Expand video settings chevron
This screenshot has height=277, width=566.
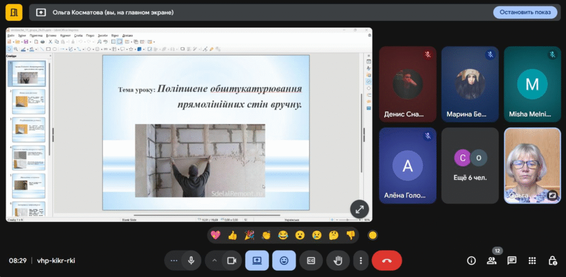coord(214,260)
